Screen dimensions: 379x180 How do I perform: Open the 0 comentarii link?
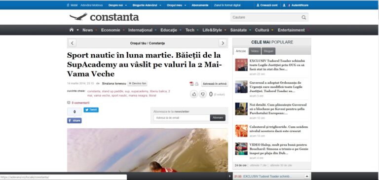tap(80, 103)
